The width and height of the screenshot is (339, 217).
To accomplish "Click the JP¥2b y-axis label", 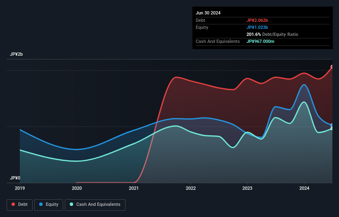I will point(16,54).
